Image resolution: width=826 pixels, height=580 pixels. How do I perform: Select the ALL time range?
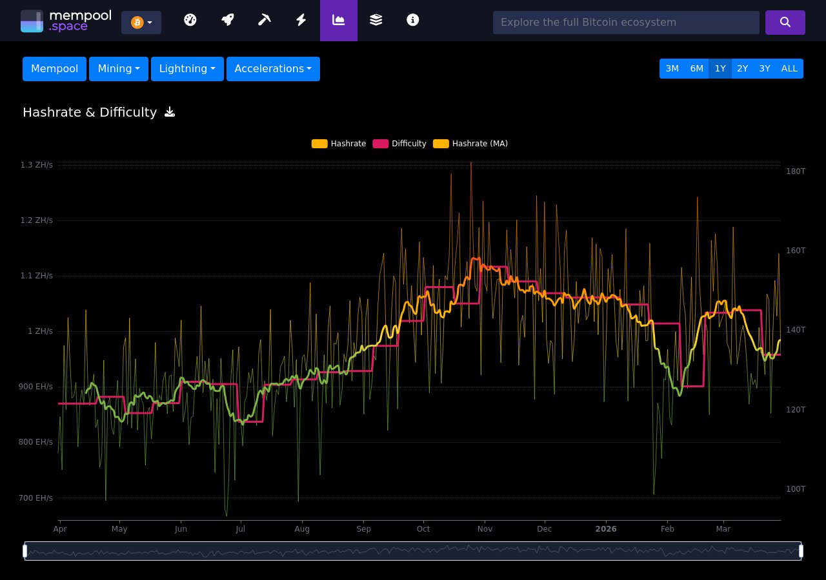pos(789,68)
